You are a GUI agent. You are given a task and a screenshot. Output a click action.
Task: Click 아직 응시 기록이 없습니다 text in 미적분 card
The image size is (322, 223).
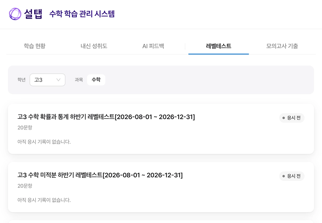[44, 200]
